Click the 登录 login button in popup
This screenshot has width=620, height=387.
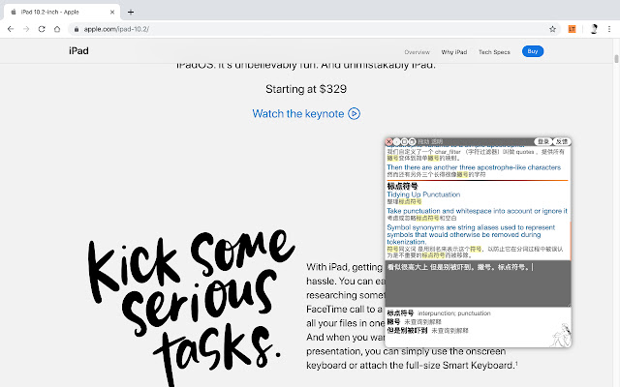pyautogui.click(x=543, y=141)
